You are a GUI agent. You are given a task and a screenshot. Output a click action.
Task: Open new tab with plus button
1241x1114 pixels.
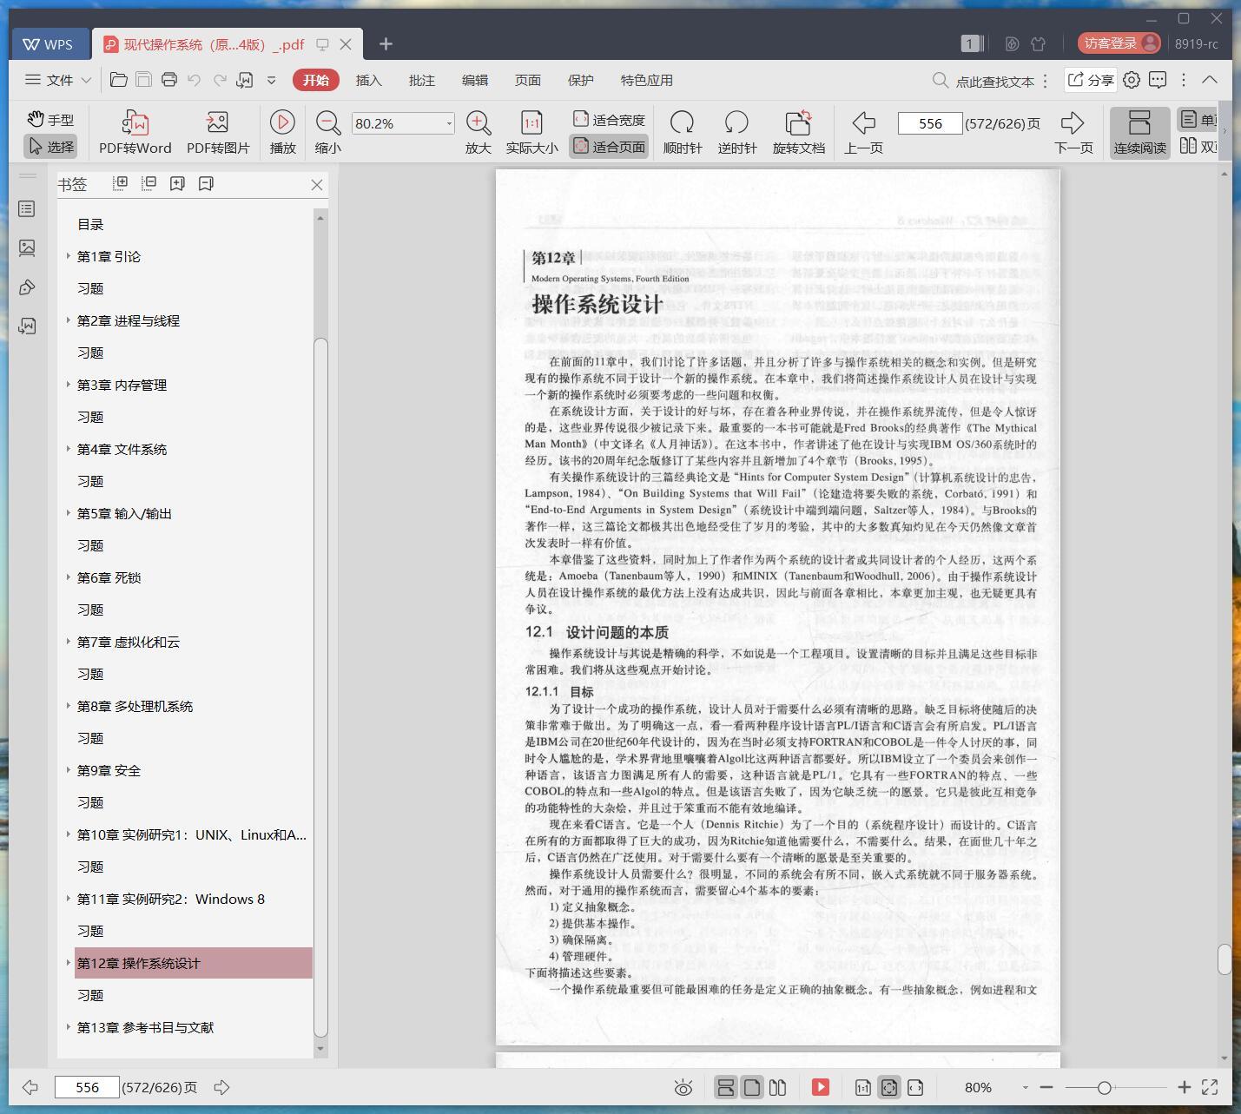(386, 43)
